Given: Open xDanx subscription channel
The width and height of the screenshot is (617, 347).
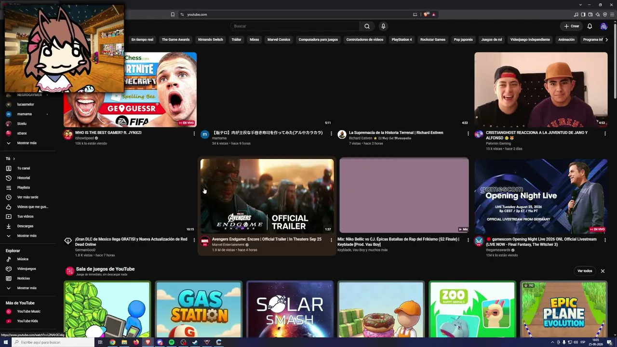Looking at the screenshot, I should pyautogui.click(x=22, y=133).
